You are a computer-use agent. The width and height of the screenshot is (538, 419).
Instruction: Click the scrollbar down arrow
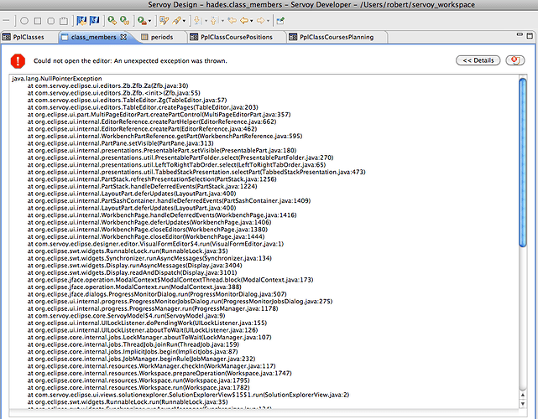click(523, 404)
